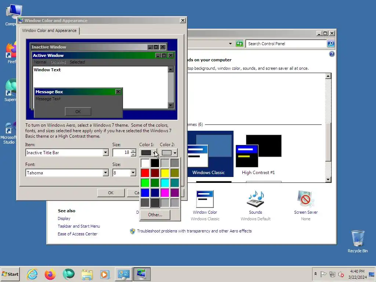Pick the white color swatch
Viewport: 376px width, 282px height.
coord(145,163)
